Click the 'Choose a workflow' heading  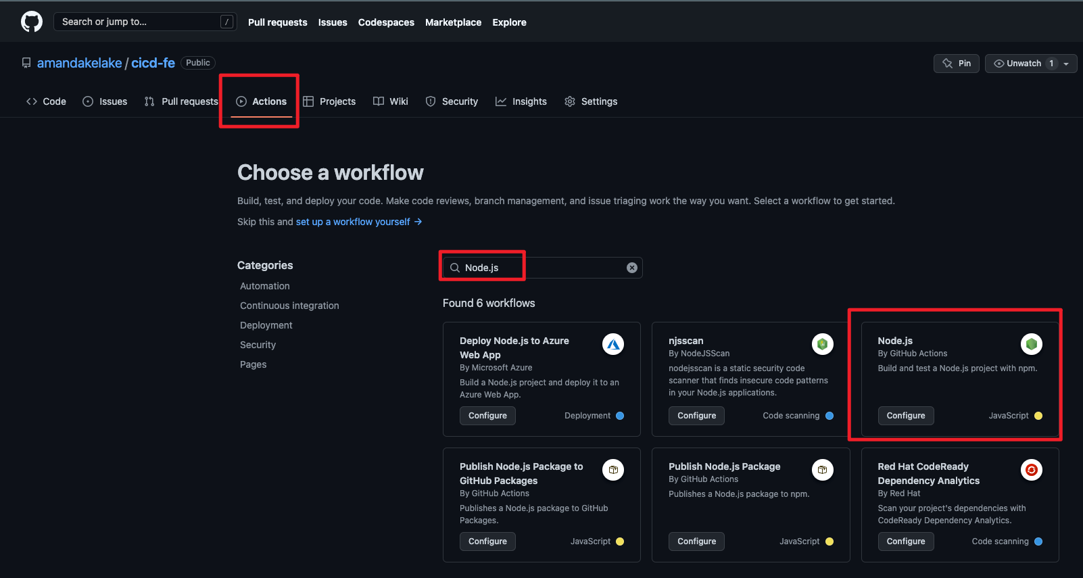pos(331,173)
